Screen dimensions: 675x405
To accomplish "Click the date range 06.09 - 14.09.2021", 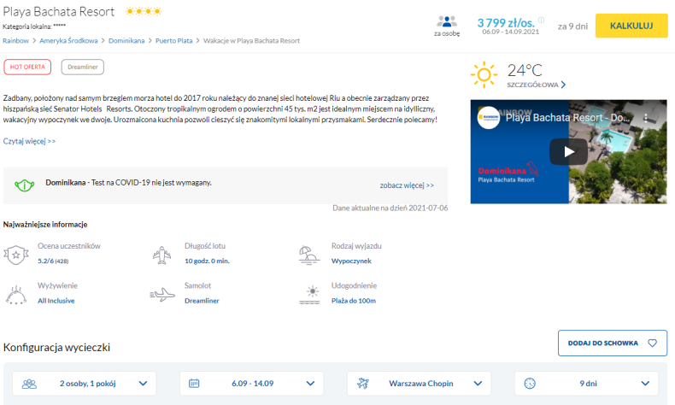I will [511, 32].
